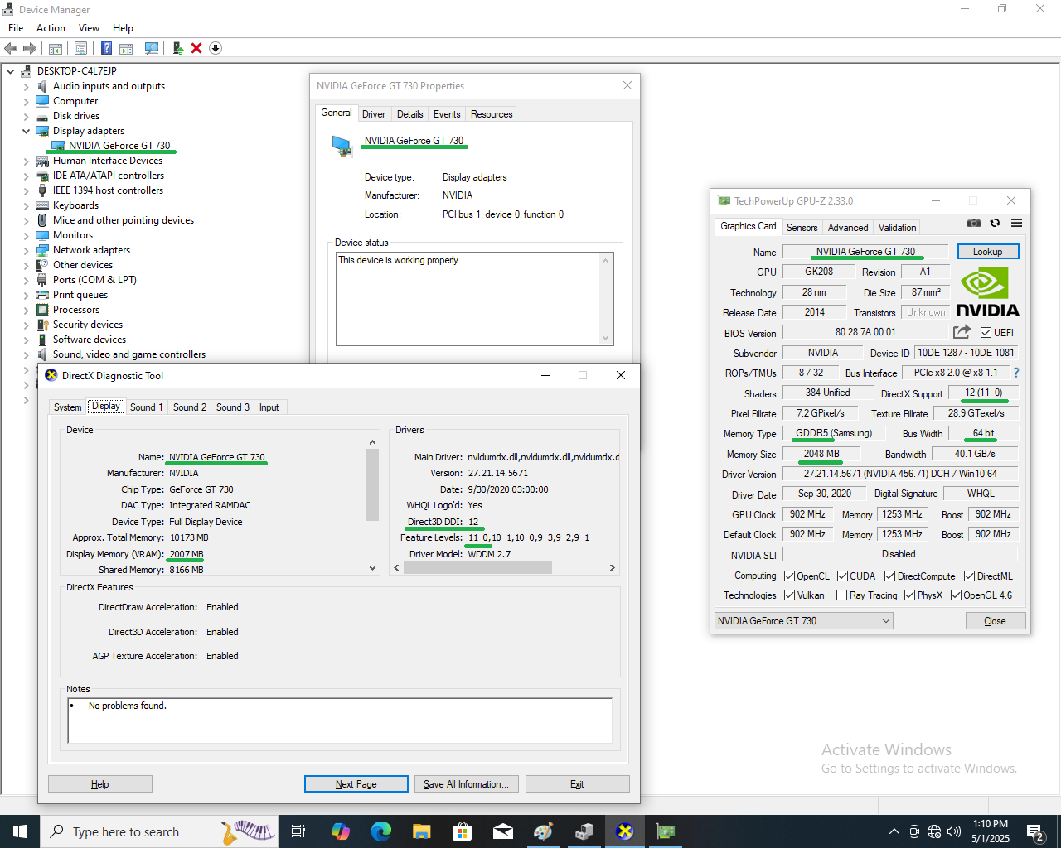The height and width of the screenshot is (848, 1061).
Task: Expand the Network adapters tree node
Action: pos(26,250)
